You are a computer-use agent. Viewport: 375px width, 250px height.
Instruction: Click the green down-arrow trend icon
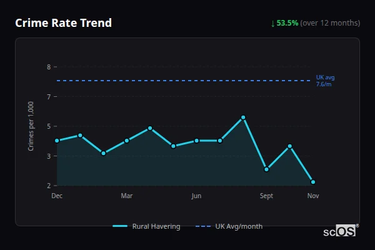tap(272, 24)
